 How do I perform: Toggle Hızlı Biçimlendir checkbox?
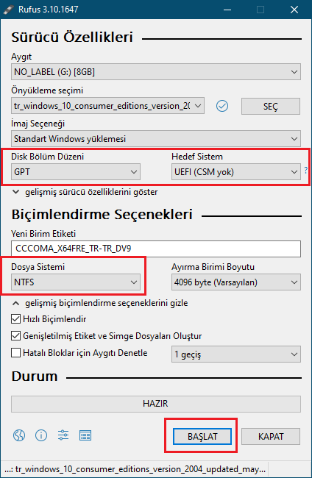tap(15, 319)
